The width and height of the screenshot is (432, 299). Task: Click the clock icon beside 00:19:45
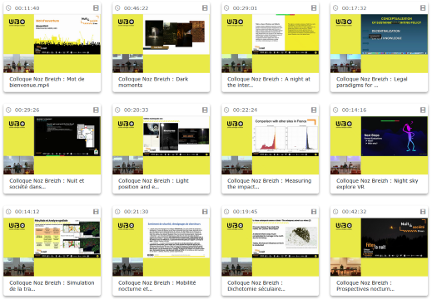coord(226,212)
